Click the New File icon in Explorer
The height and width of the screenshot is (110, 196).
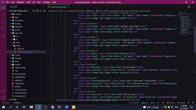click(34, 11)
